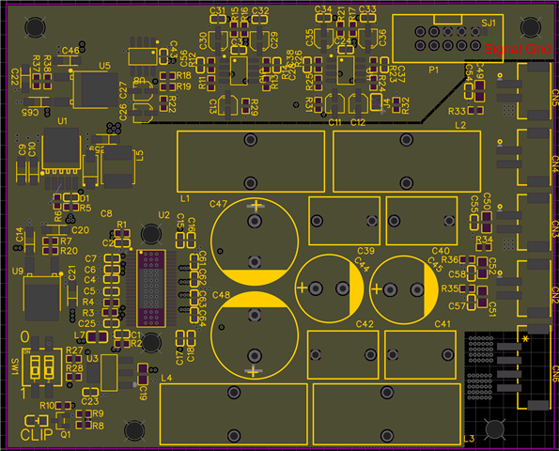Screen dimensions: 559x451
Task: Click the C23 designator label
Action: coord(90,401)
